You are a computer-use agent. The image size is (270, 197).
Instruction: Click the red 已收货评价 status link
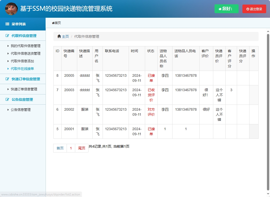(x=151, y=94)
